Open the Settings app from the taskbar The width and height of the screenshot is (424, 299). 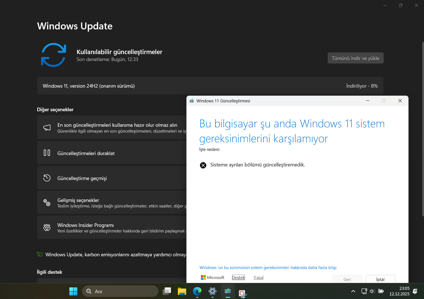tap(213, 291)
